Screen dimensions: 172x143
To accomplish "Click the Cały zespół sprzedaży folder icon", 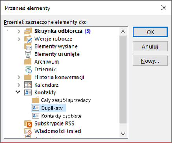I will click(x=35, y=100).
